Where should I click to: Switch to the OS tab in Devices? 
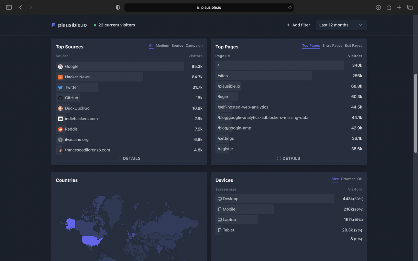tap(360, 179)
